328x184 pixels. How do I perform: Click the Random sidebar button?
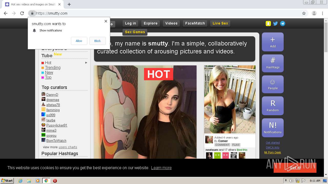click(273, 106)
